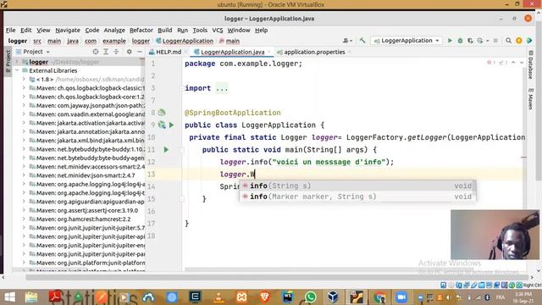
Task: Open the LoggerApplication run configuration dropdown
Action: point(406,41)
